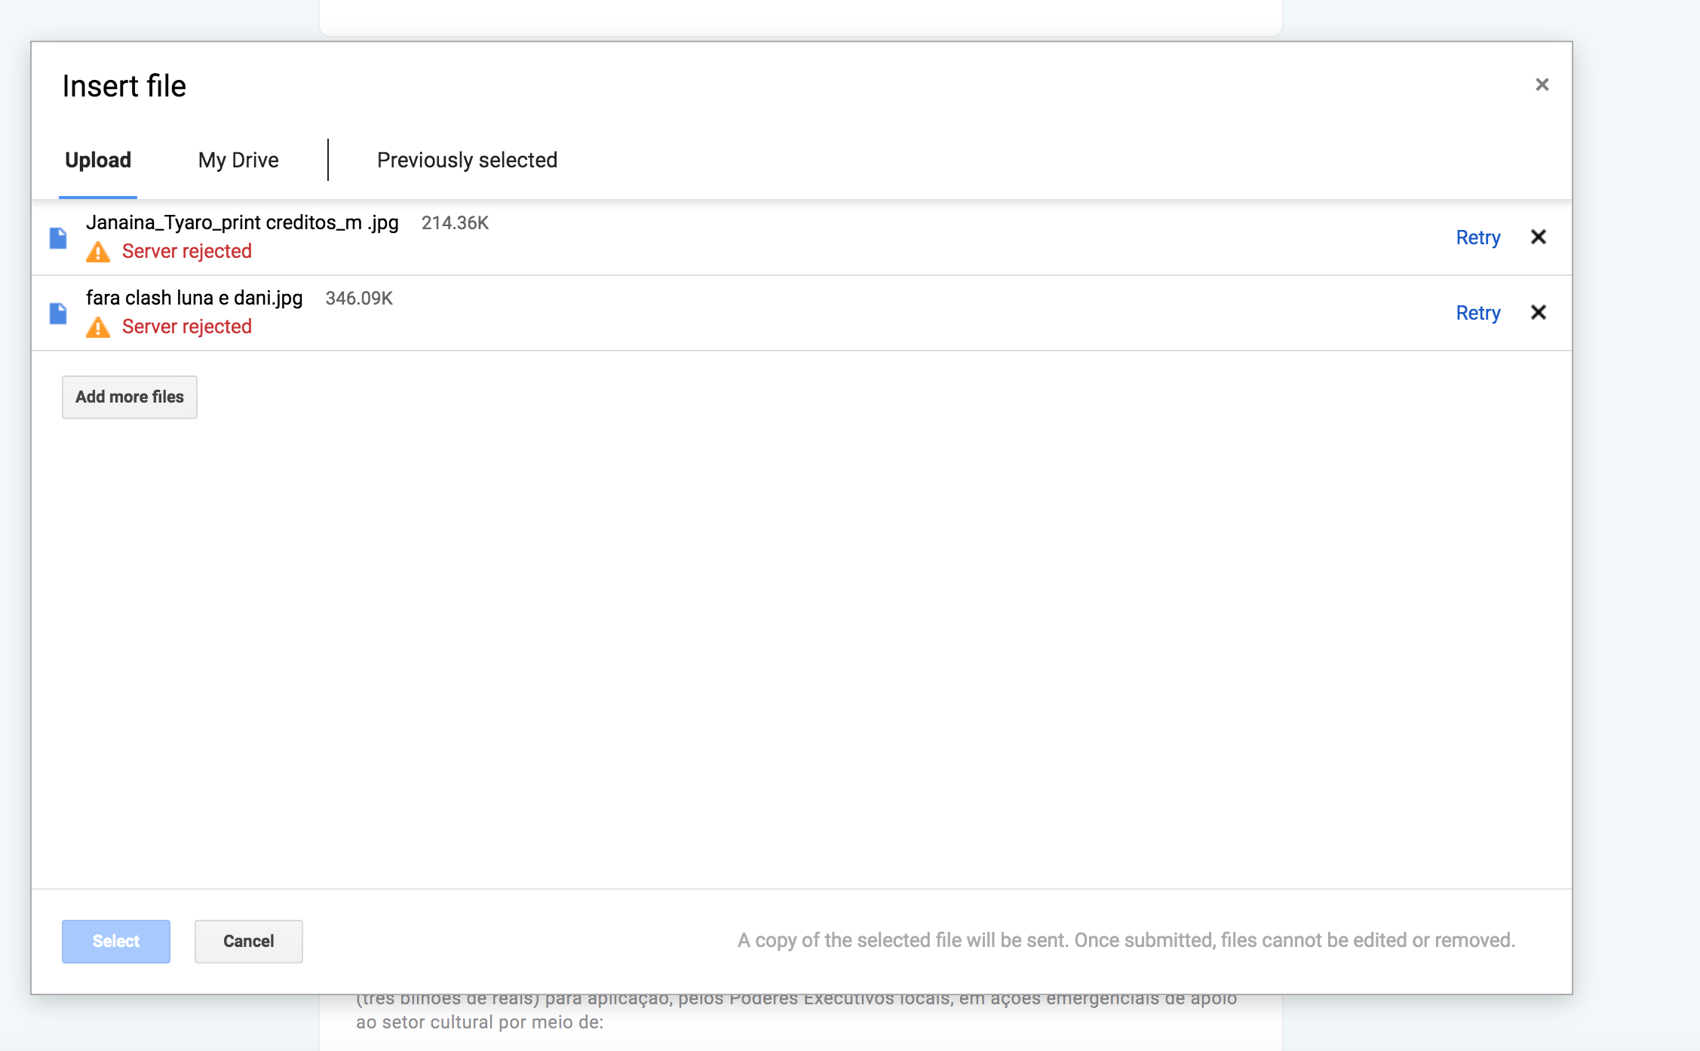Click Retry for Janaina_Tyaro_print file
Image resolution: width=1700 pixels, height=1051 pixels.
tap(1478, 237)
